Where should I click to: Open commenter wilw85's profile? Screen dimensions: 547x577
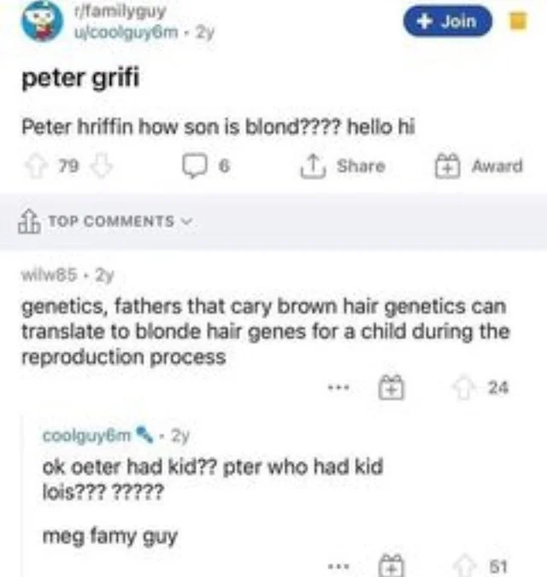(x=50, y=274)
